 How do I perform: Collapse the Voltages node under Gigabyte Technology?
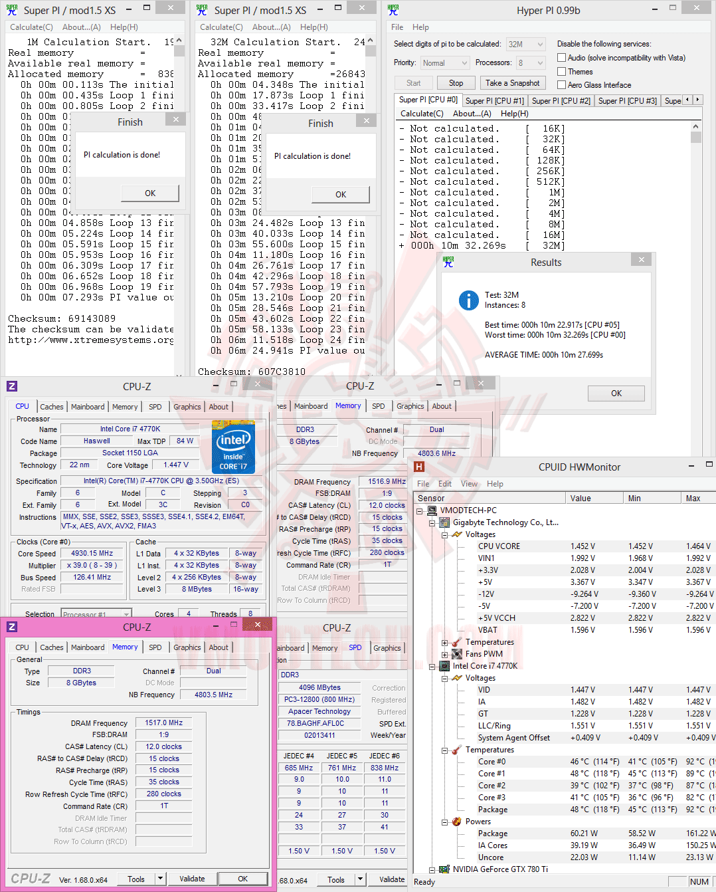444,535
